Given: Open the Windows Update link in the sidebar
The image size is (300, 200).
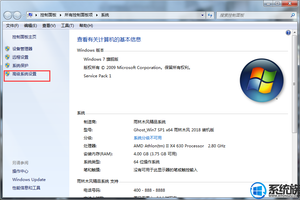Looking at the screenshot, I should coord(29,180).
